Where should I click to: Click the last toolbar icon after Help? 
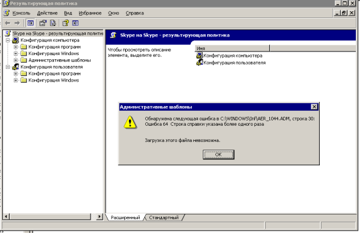coord(76,23)
